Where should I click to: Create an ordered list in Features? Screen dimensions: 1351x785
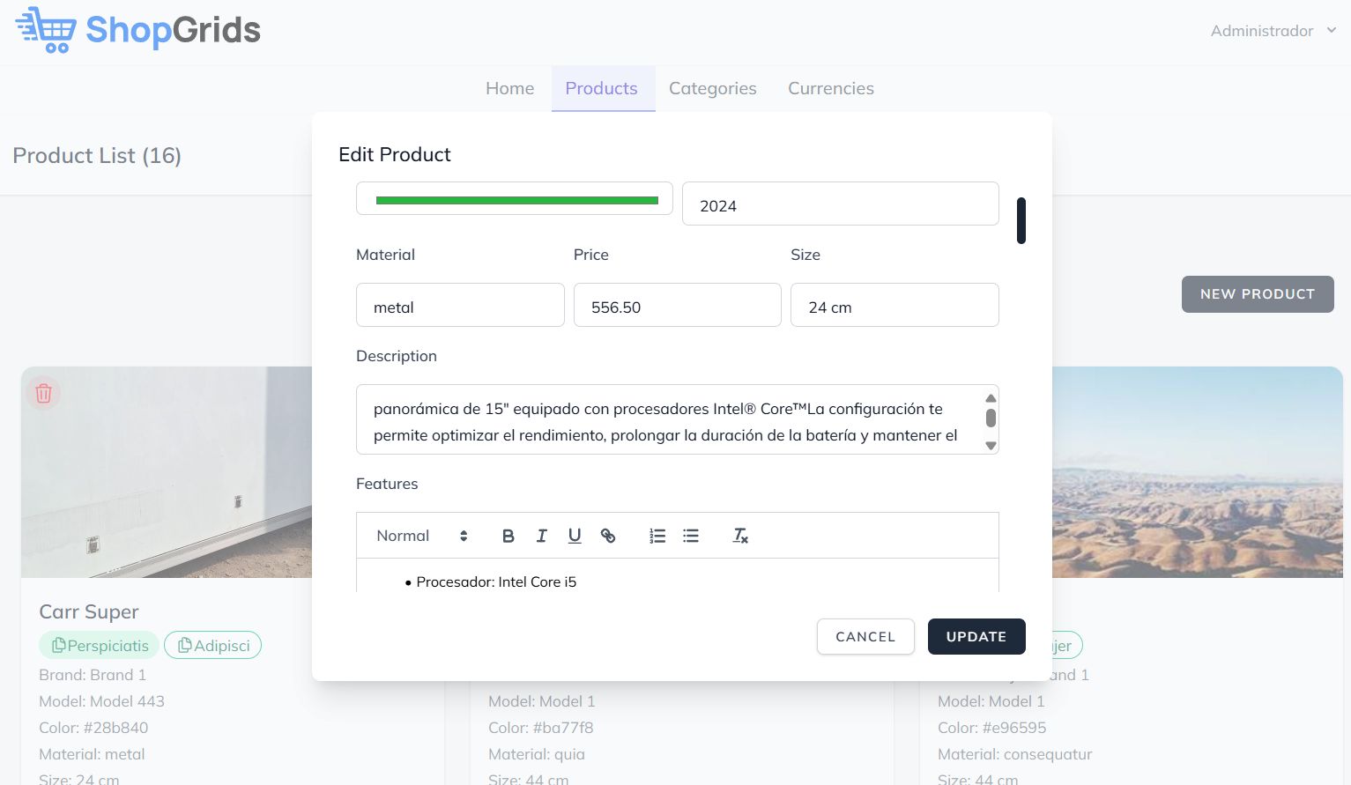click(x=657, y=536)
